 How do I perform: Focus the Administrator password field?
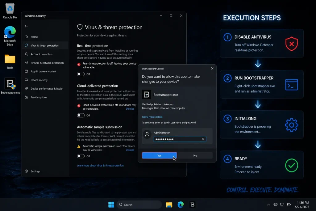coord(180,139)
